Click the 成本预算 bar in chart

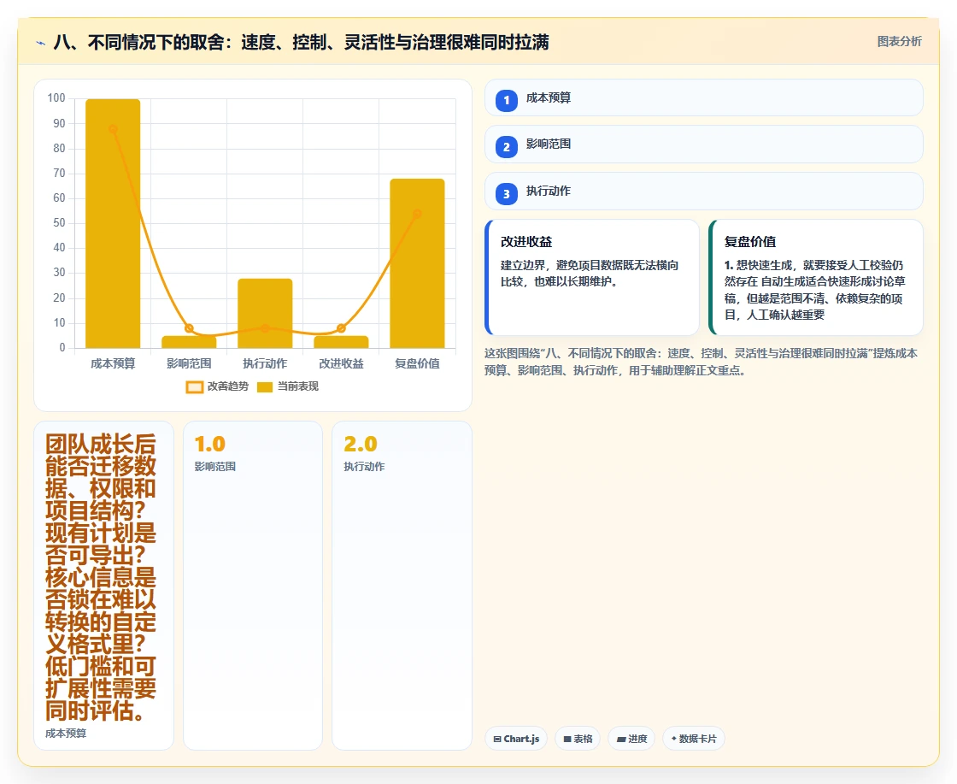tap(113, 223)
